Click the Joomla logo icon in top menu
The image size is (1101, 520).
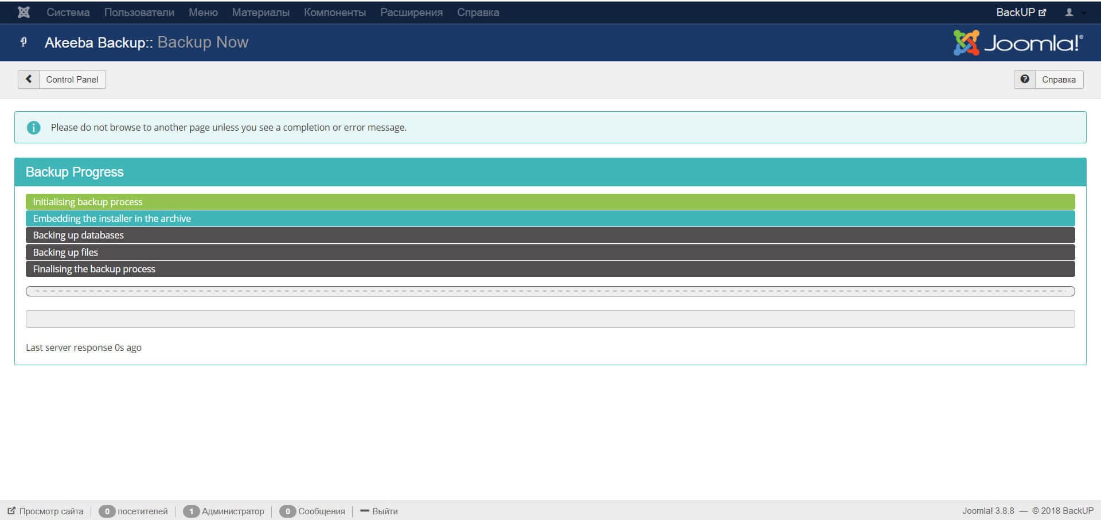[24, 12]
